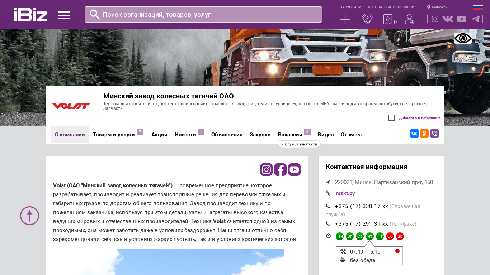This screenshot has height=275, width=490.
Task: Open the company's Facebook page
Action: pyautogui.click(x=280, y=169)
